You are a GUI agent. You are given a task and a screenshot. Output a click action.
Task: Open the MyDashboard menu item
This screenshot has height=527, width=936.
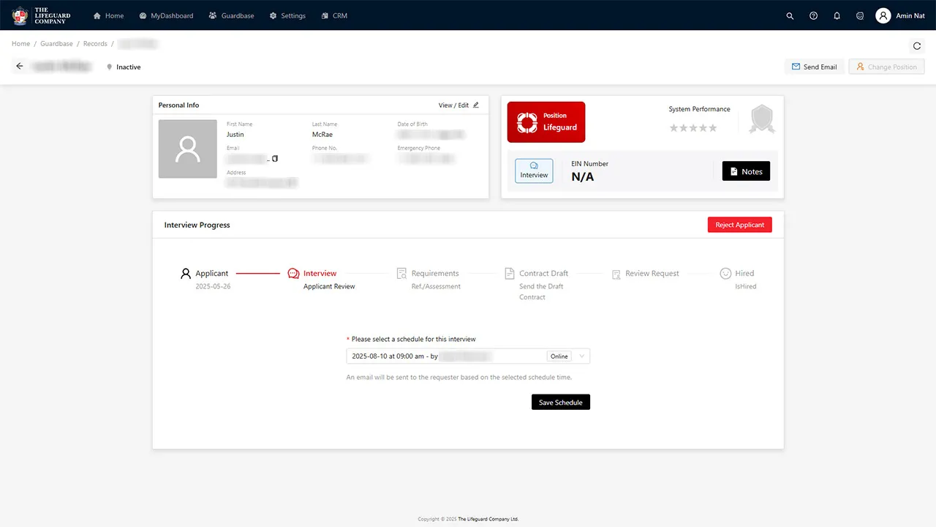166,15
